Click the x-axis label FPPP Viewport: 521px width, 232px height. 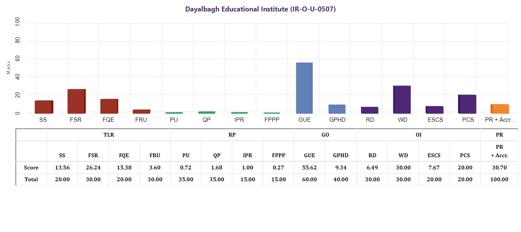[272, 120]
